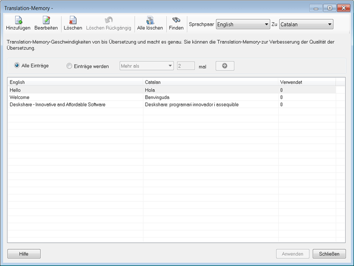Image resolution: width=354 pixels, height=266 pixels.
Task: Click the arrow go button beside mal
Action: pos(225,66)
